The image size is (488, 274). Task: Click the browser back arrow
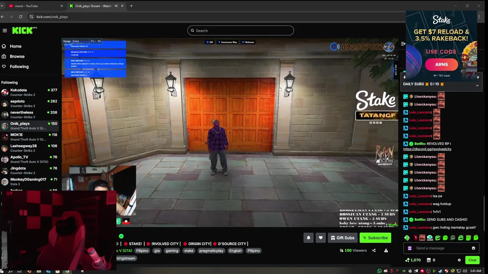point(3,17)
